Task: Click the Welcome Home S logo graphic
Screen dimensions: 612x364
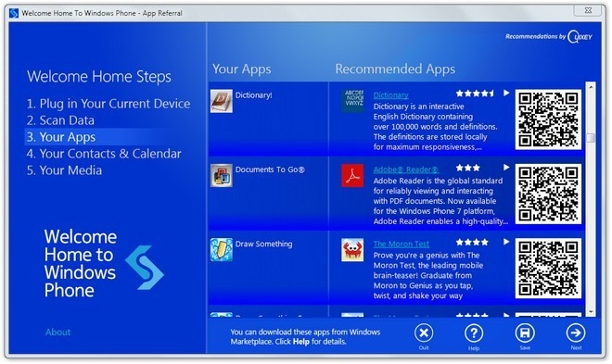Action: click(145, 268)
